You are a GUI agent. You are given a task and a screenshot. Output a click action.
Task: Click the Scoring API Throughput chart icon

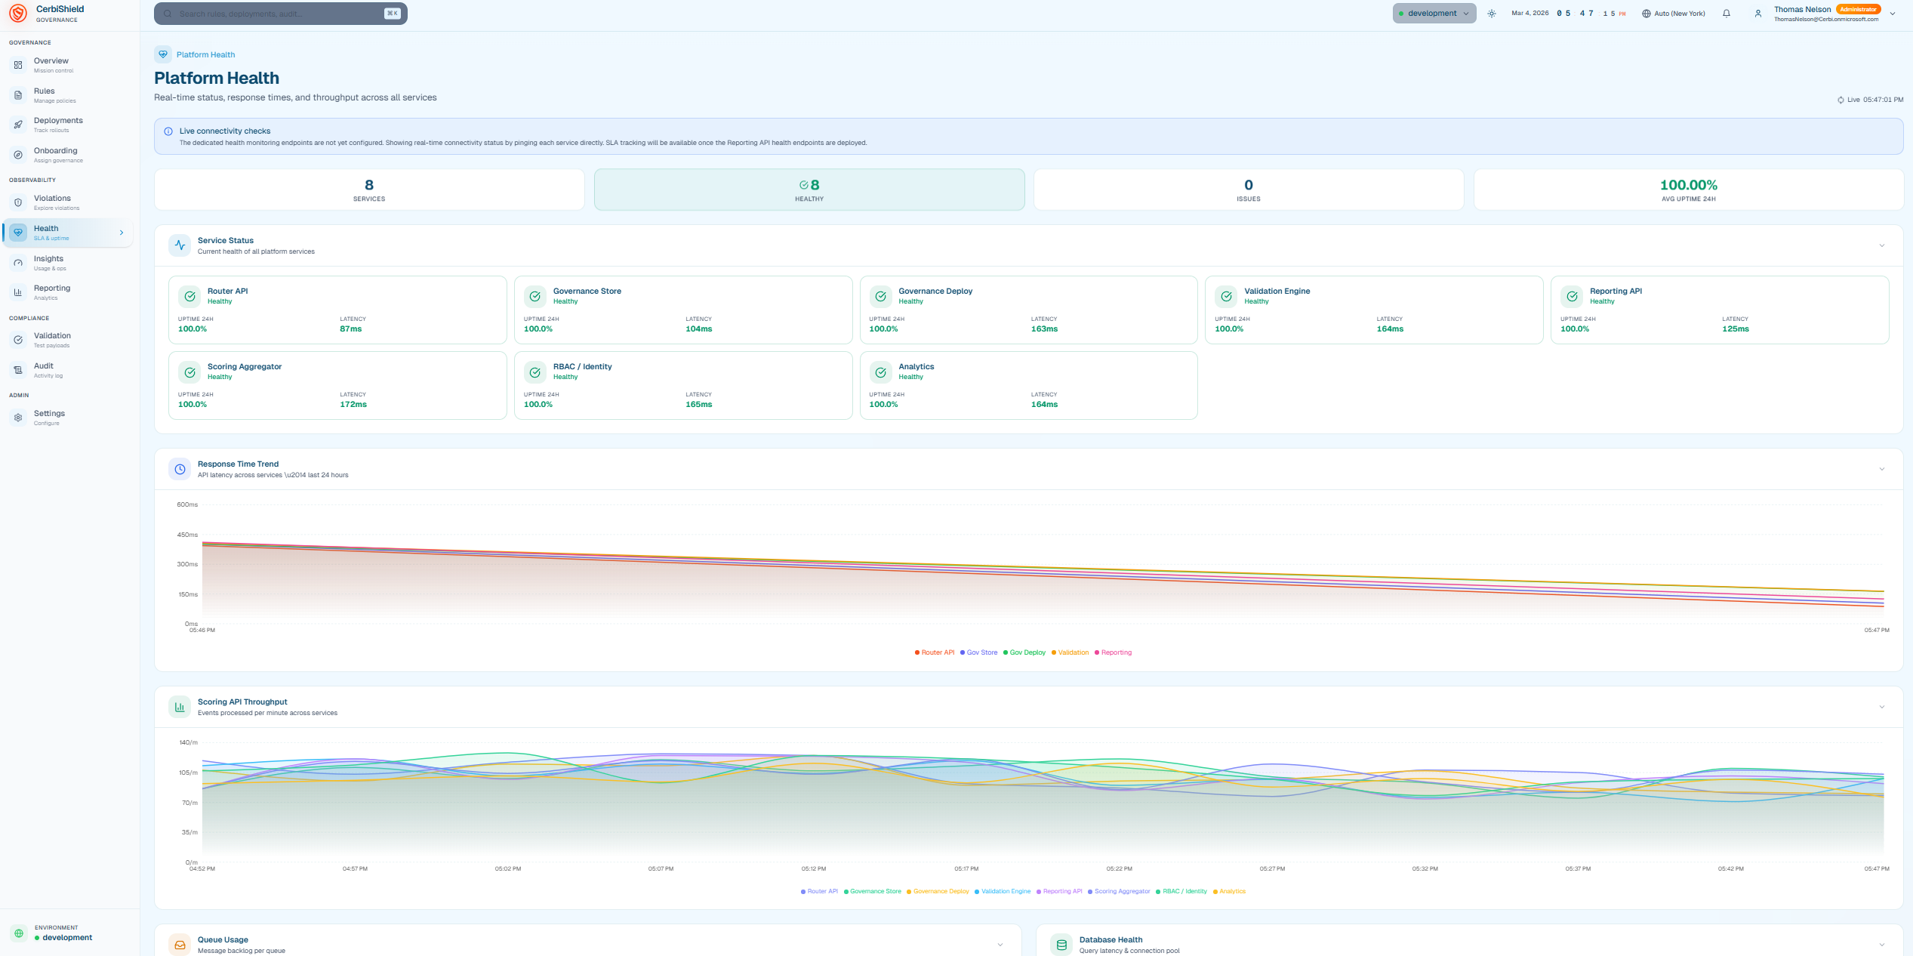[180, 707]
